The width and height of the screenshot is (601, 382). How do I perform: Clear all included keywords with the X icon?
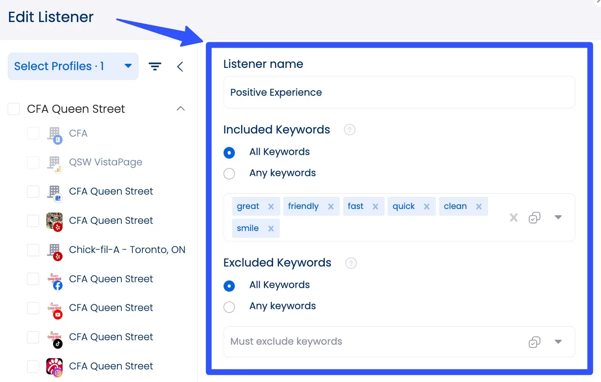point(513,217)
